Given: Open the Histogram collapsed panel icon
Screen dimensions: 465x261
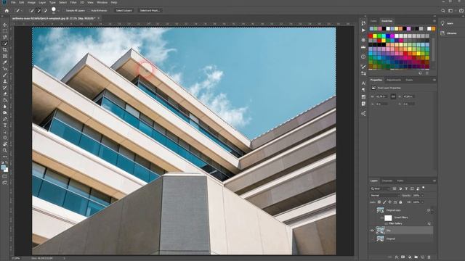Looking at the screenshot, I should (363, 47).
